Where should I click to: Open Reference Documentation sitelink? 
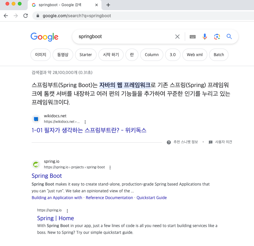point(109,198)
